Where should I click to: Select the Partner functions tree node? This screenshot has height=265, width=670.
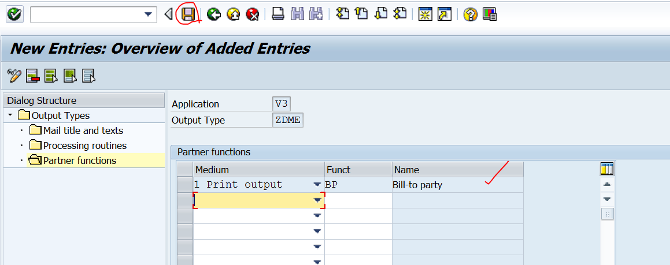coord(79,161)
